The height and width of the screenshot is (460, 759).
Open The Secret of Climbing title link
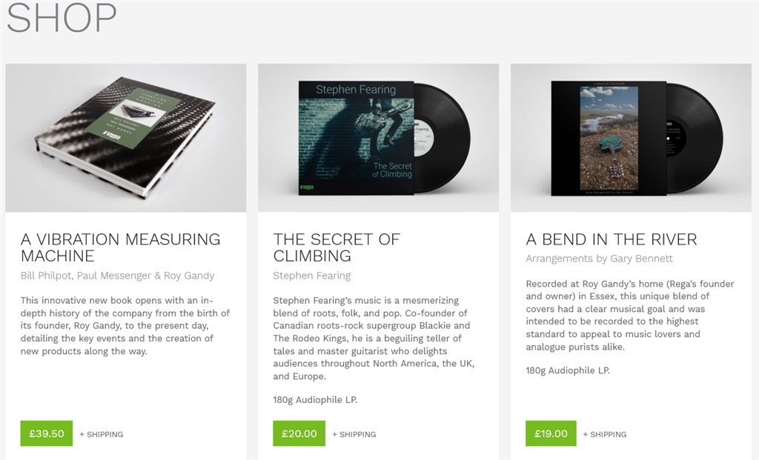[337, 247]
